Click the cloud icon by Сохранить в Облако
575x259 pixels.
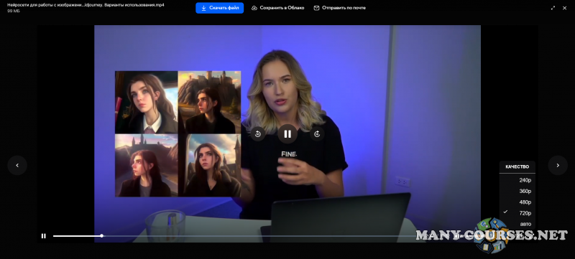point(254,8)
